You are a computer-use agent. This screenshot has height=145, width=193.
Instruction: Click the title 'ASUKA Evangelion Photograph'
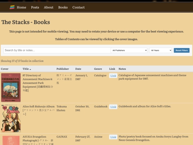(x=38, y=140)
